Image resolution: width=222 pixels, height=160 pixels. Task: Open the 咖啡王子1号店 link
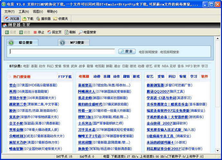(x=90, y=136)
